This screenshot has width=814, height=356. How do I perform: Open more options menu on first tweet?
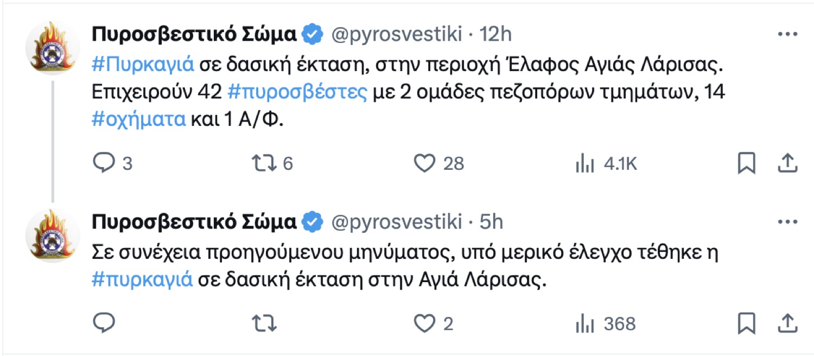[787, 35]
